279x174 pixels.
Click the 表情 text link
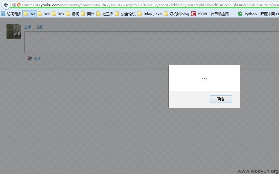pyautogui.click(x=37, y=59)
